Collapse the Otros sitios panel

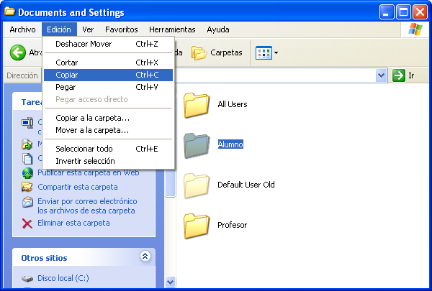(x=145, y=257)
